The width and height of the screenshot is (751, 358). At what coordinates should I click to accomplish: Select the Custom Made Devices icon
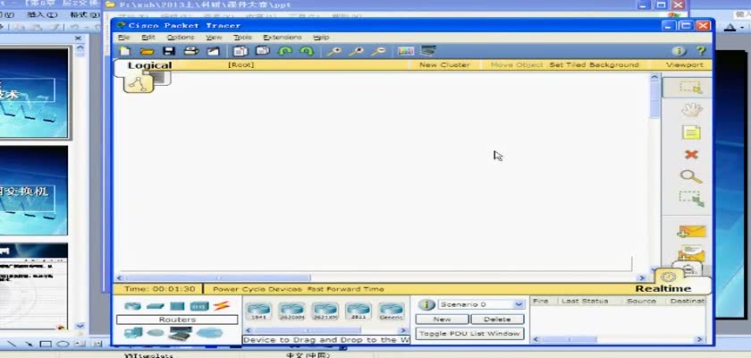tap(180, 333)
